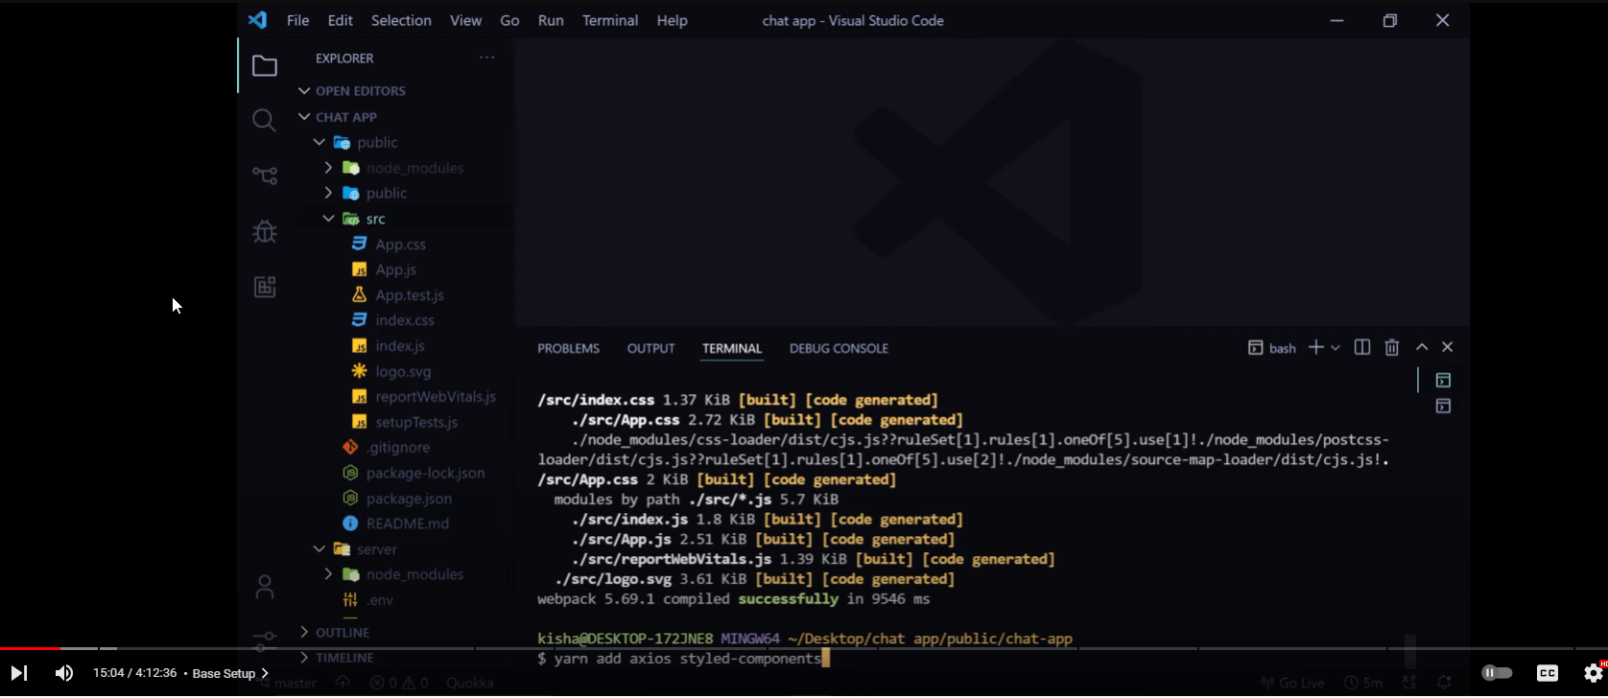Open README.md file
This screenshot has height=698, width=1608.
407,523
